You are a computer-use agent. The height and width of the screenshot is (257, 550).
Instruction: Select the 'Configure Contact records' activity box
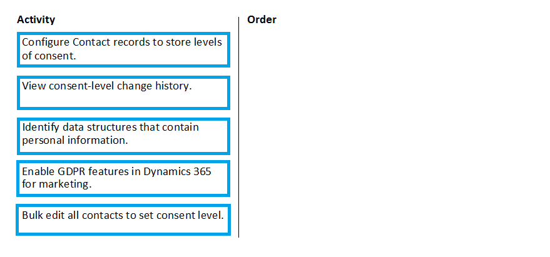pos(123,49)
